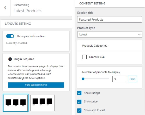Toggle the Show products section switch
Screen dimensions: 145x115
coord(10,36)
